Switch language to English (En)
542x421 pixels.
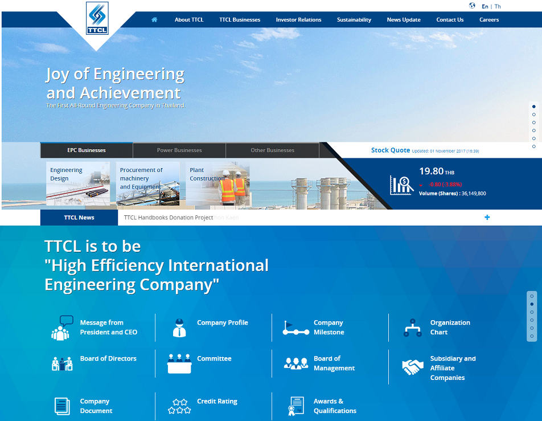pyautogui.click(x=484, y=6)
